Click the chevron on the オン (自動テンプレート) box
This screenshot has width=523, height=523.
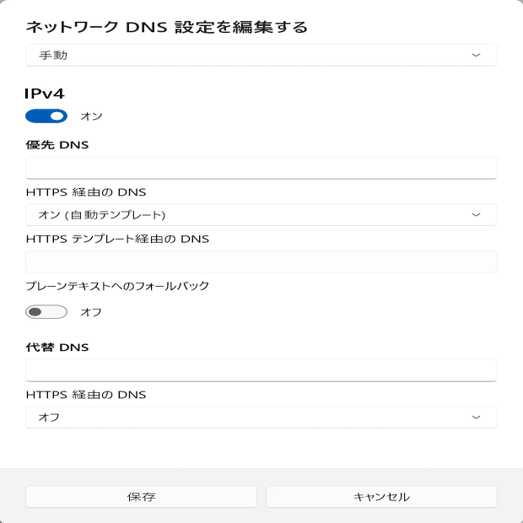pos(476,215)
